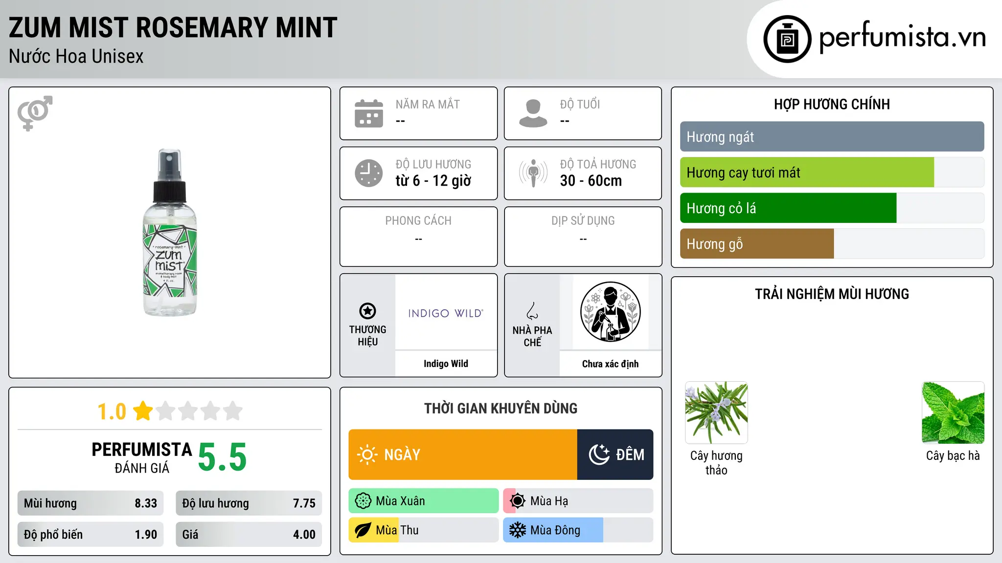Click the Thời gian khuyên dùng heading
1002x563 pixels.
[x=501, y=408]
